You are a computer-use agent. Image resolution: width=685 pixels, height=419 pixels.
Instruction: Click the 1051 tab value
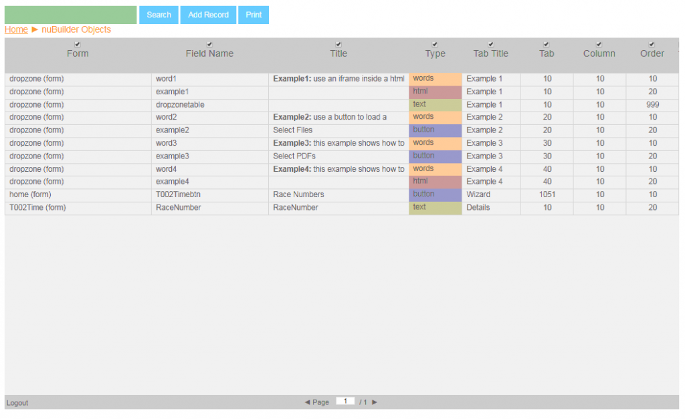tap(547, 194)
